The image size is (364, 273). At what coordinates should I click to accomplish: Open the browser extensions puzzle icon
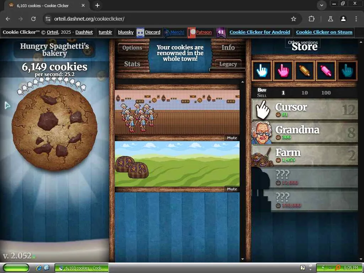click(311, 19)
